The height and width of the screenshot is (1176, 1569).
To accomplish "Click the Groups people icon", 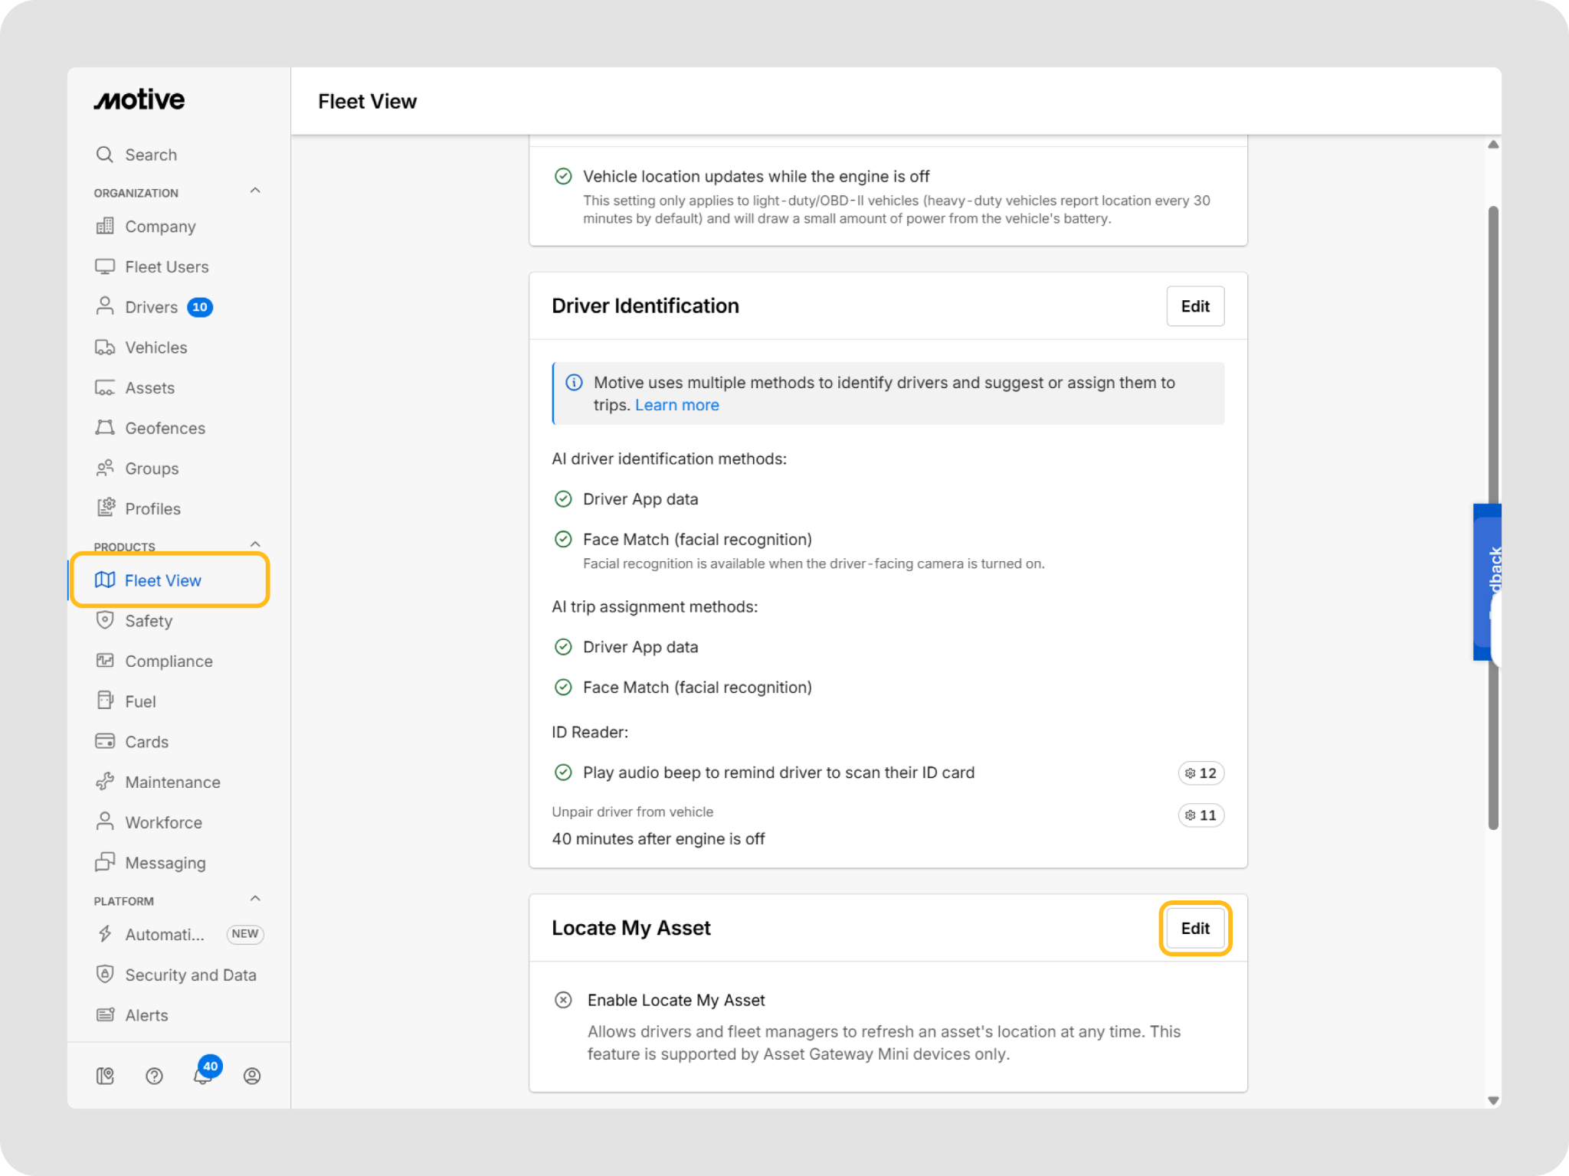I will coord(105,469).
